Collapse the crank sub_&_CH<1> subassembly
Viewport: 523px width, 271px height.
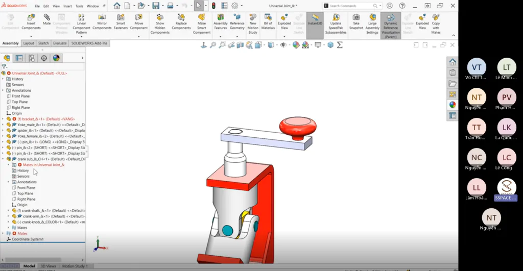3,159
